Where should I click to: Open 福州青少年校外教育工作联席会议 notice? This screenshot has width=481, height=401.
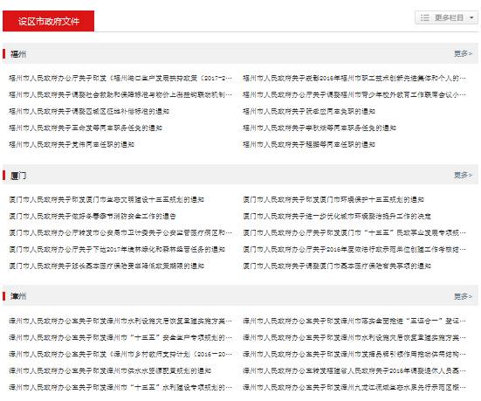[354, 94]
